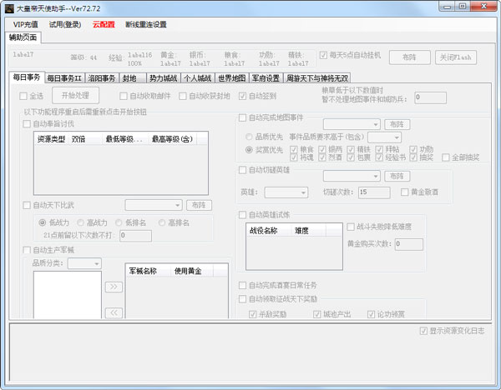Open the VIP充值 menu
Viewport: 501px width, 390px height.
click(25, 25)
